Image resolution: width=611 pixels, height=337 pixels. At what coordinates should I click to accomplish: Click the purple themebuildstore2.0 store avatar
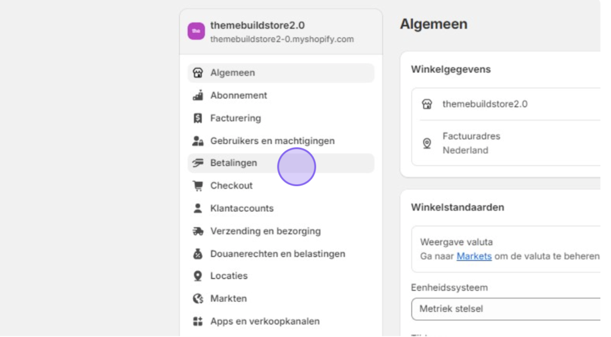(x=196, y=31)
